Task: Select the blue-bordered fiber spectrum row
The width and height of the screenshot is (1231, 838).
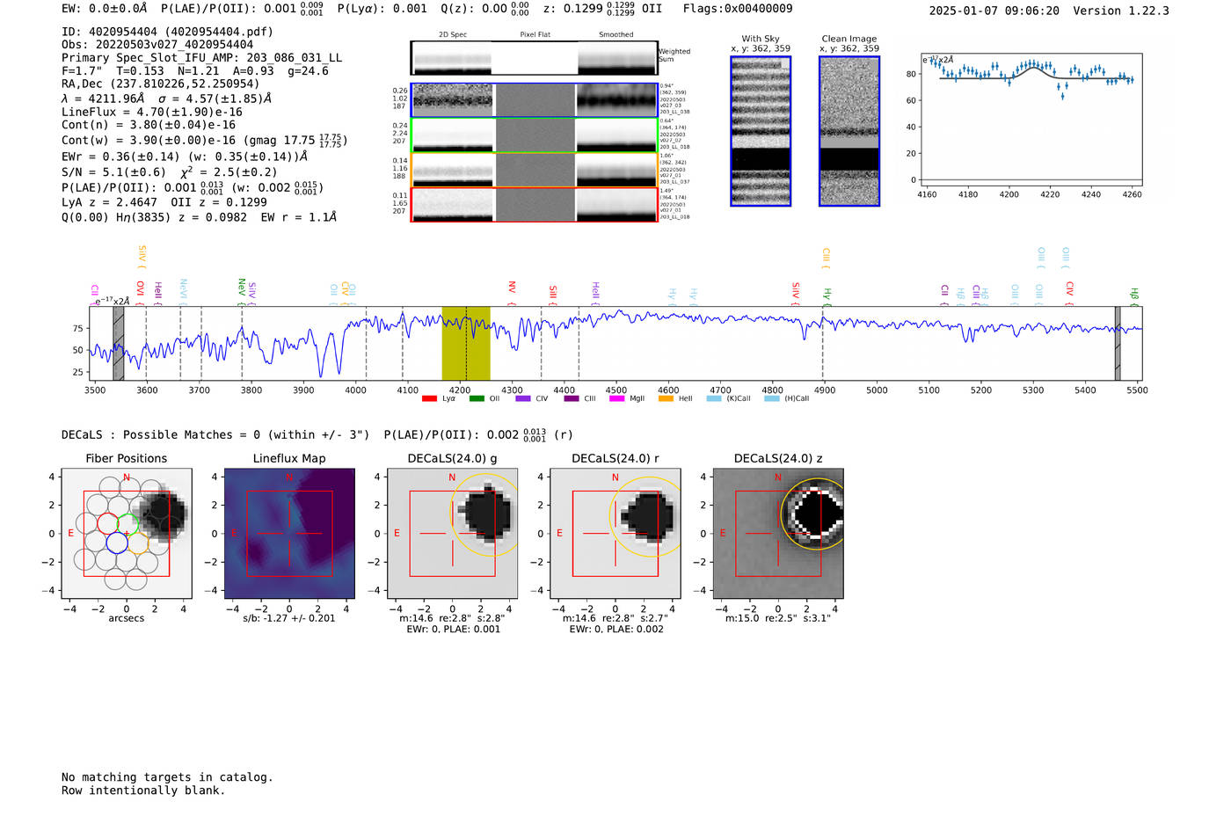Action: pos(534,100)
